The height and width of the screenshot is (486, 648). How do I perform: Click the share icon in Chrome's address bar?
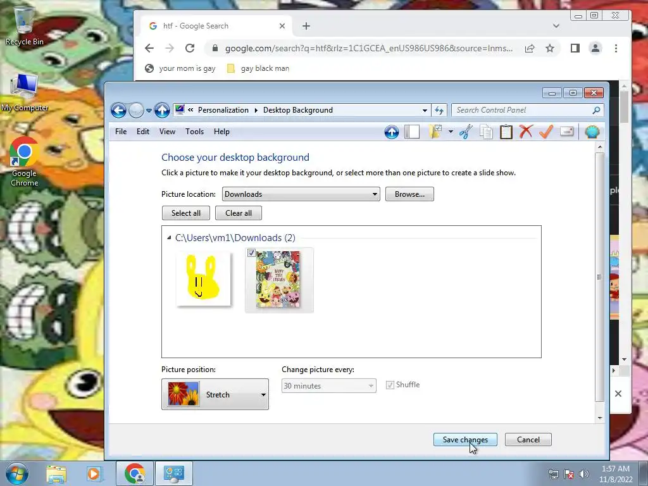pos(530,48)
